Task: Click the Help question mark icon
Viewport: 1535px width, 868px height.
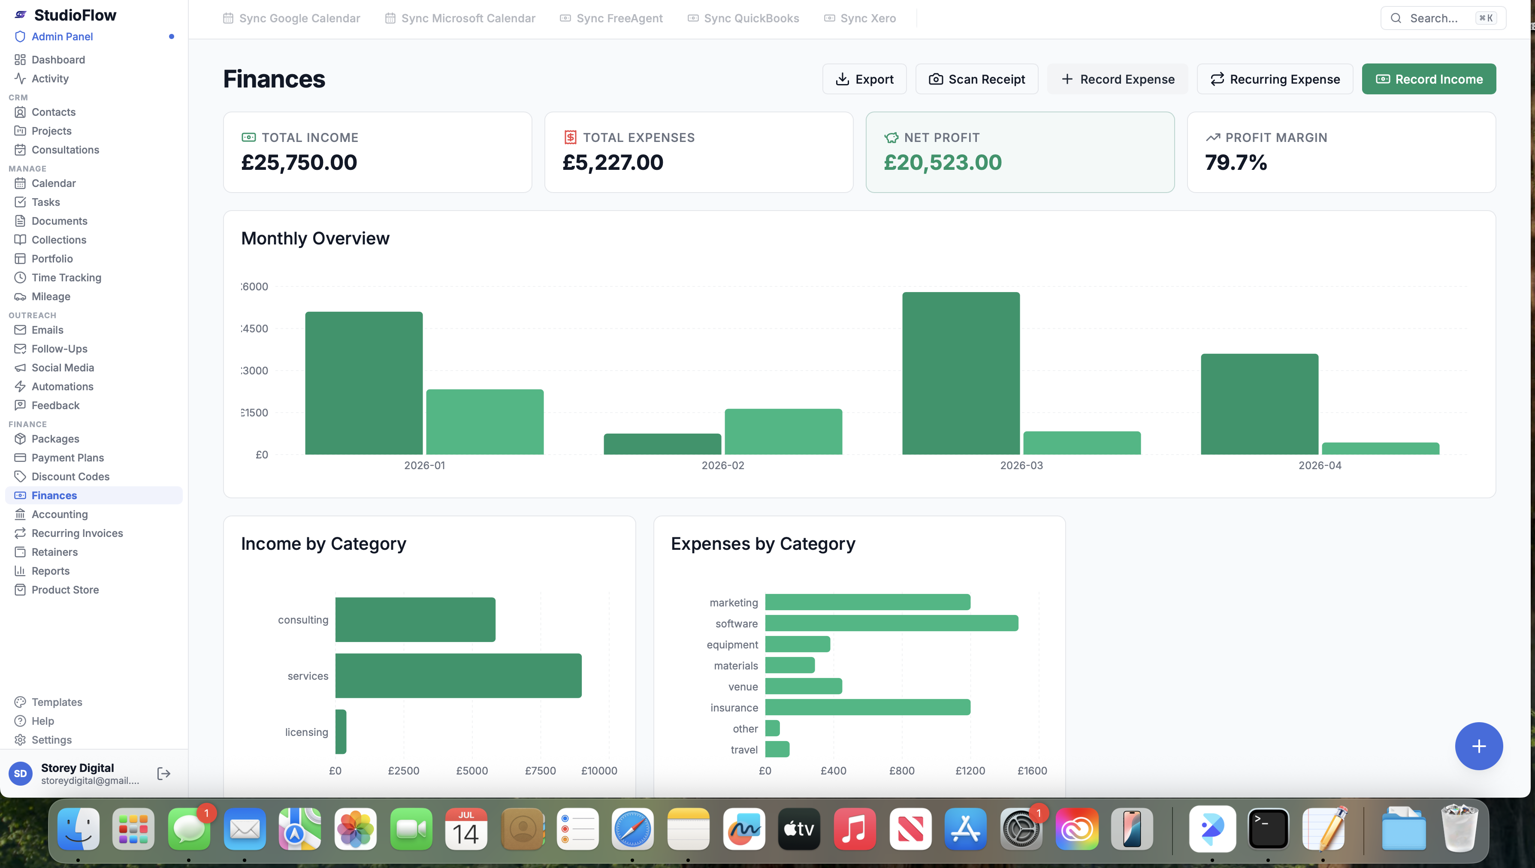Action: (x=20, y=721)
